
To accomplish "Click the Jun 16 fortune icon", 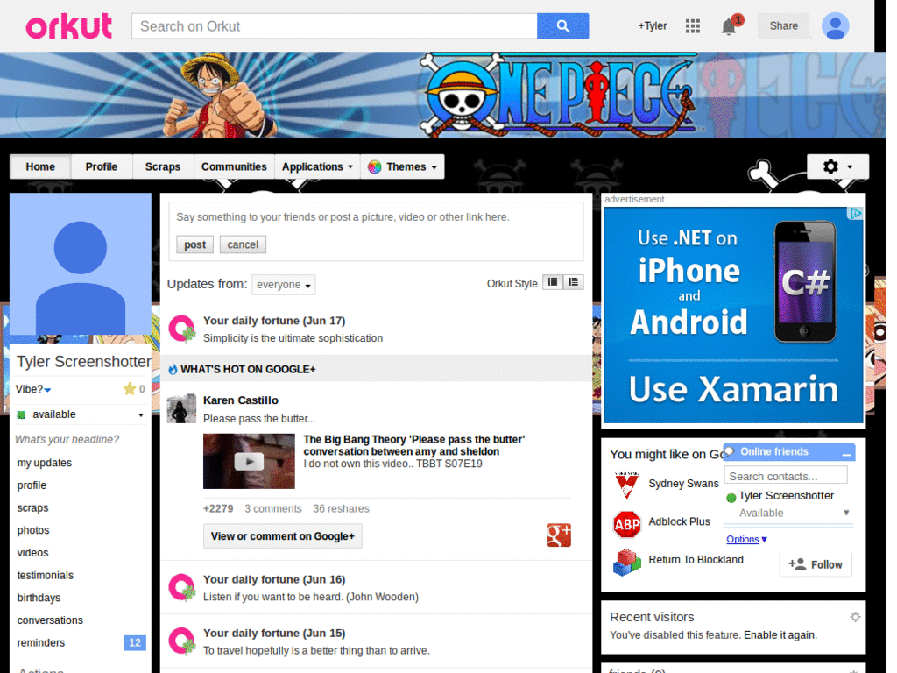I will [x=182, y=588].
